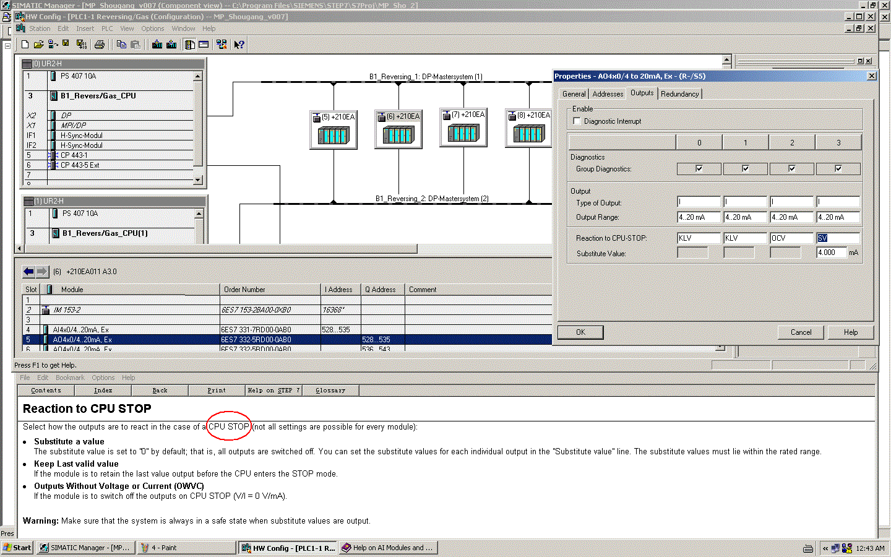Viewport: 891px width, 557px height.
Task: Click the Upload to Programming Device icon
Action: coord(171,45)
